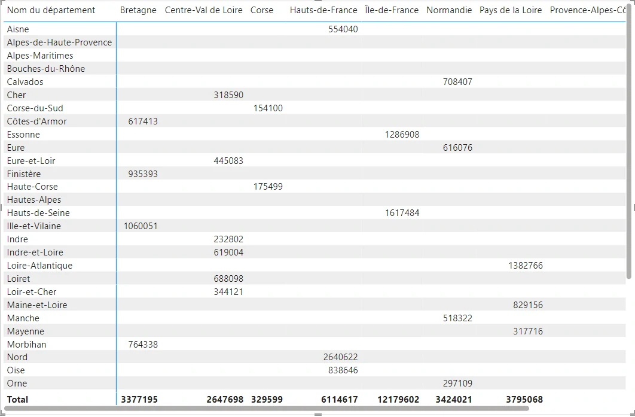
Task: Click the Hauts-de-Seine row label
Action: pos(38,213)
